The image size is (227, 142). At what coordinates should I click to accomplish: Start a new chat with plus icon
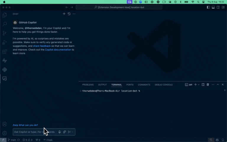click(64, 14)
